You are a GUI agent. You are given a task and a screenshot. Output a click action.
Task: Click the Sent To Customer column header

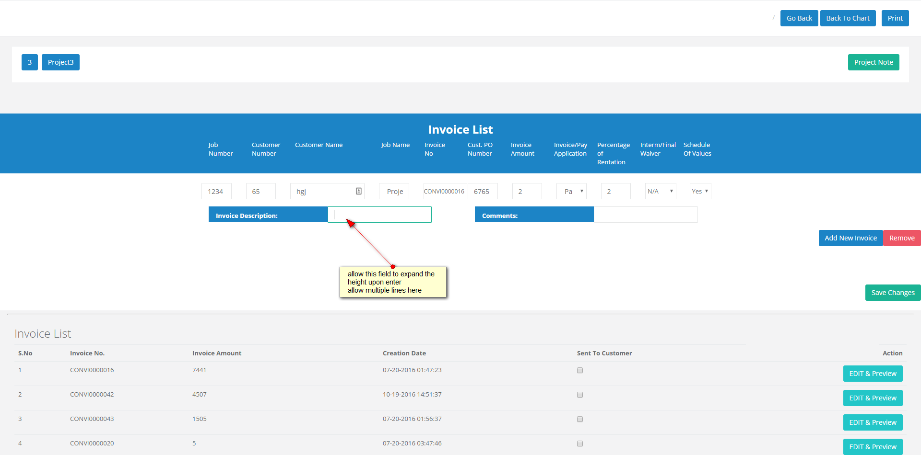604,353
